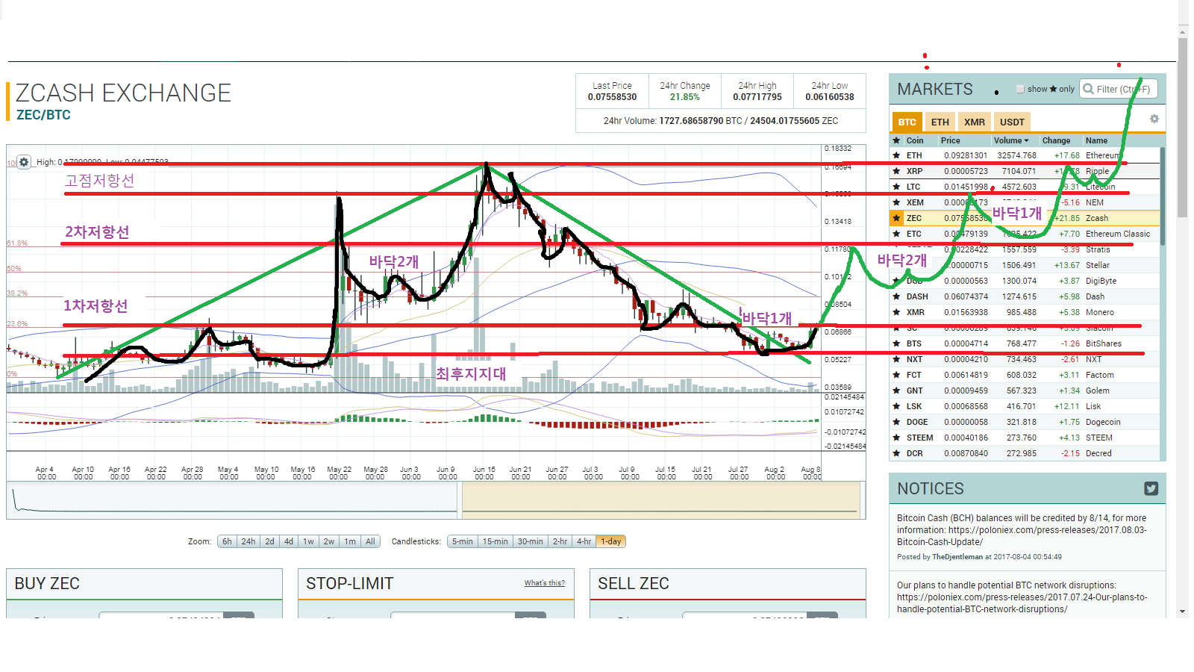Open chart settings gear icon
Viewport: 1194px width, 672px height.
(24, 162)
